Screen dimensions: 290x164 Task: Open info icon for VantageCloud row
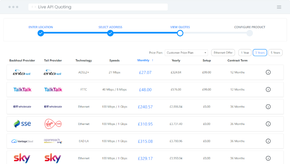268,141
